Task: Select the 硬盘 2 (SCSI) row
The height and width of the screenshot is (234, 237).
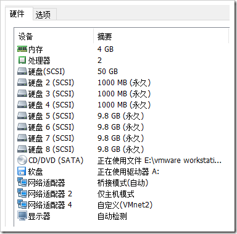Action: 122,83
